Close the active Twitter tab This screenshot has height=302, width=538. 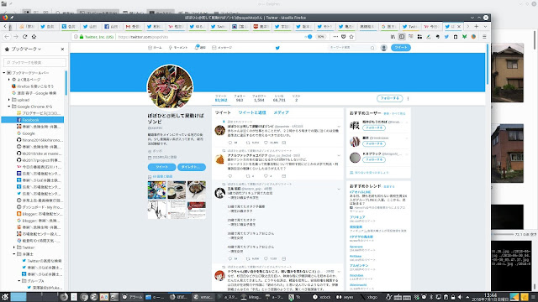(459, 26)
